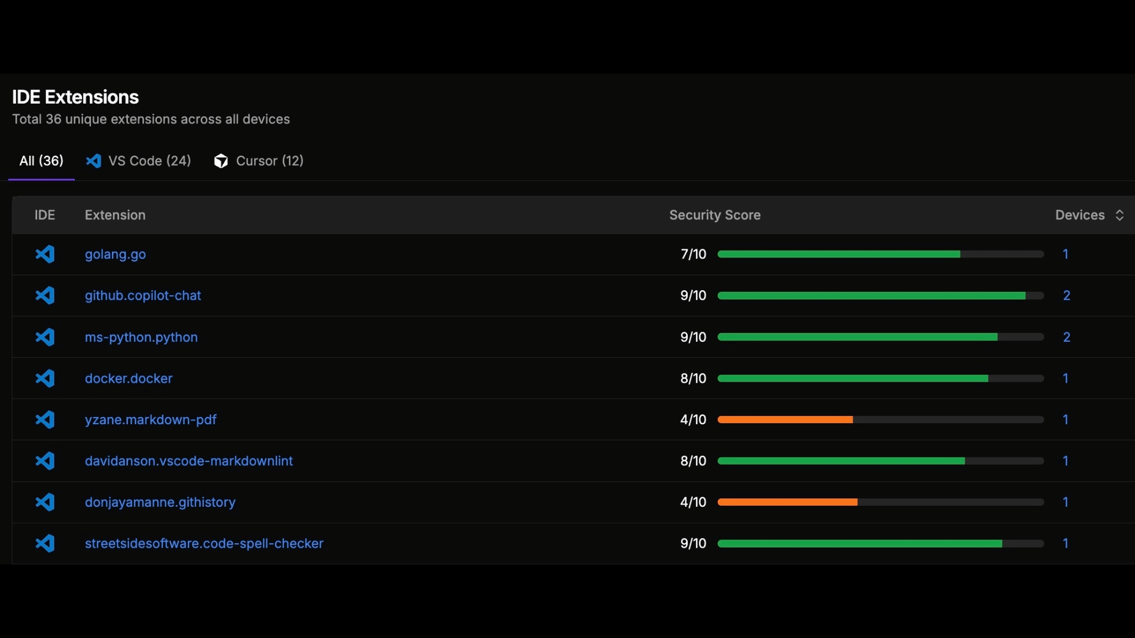Open the golang.go extension link
1135x638 pixels.
coord(115,254)
